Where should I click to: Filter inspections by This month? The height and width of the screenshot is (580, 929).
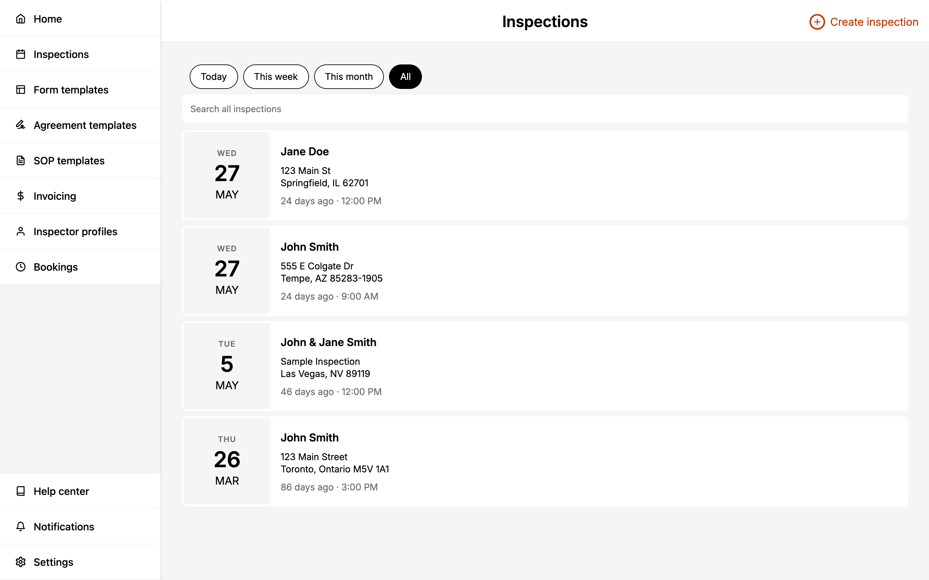pos(349,77)
